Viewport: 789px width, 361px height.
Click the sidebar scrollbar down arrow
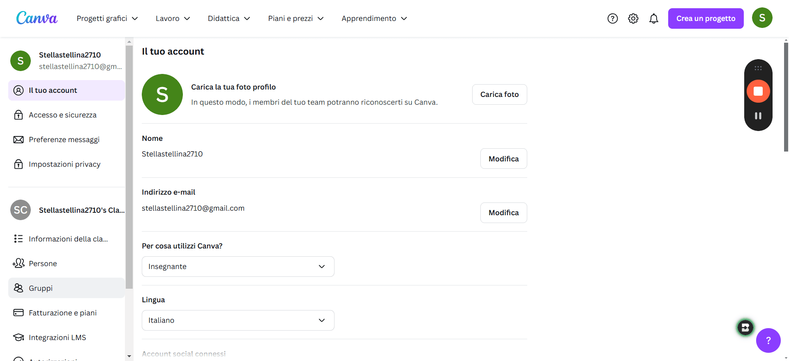tap(129, 356)
